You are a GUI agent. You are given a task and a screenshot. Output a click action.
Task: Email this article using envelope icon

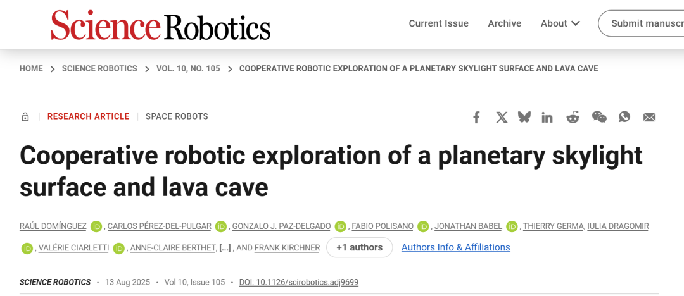coord(649,117)
